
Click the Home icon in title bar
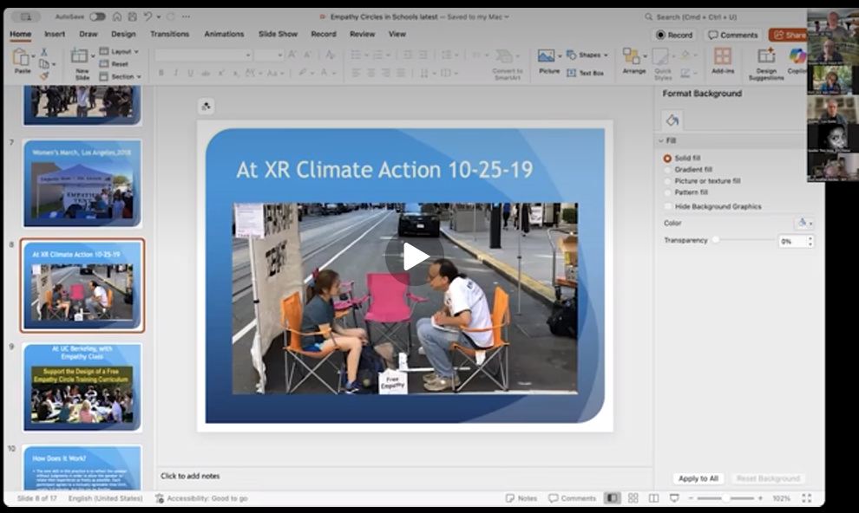[116, 17]
